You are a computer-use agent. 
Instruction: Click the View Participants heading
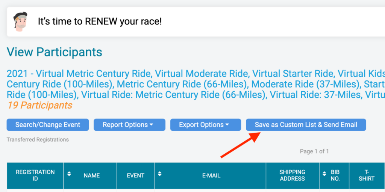point(55,52)
